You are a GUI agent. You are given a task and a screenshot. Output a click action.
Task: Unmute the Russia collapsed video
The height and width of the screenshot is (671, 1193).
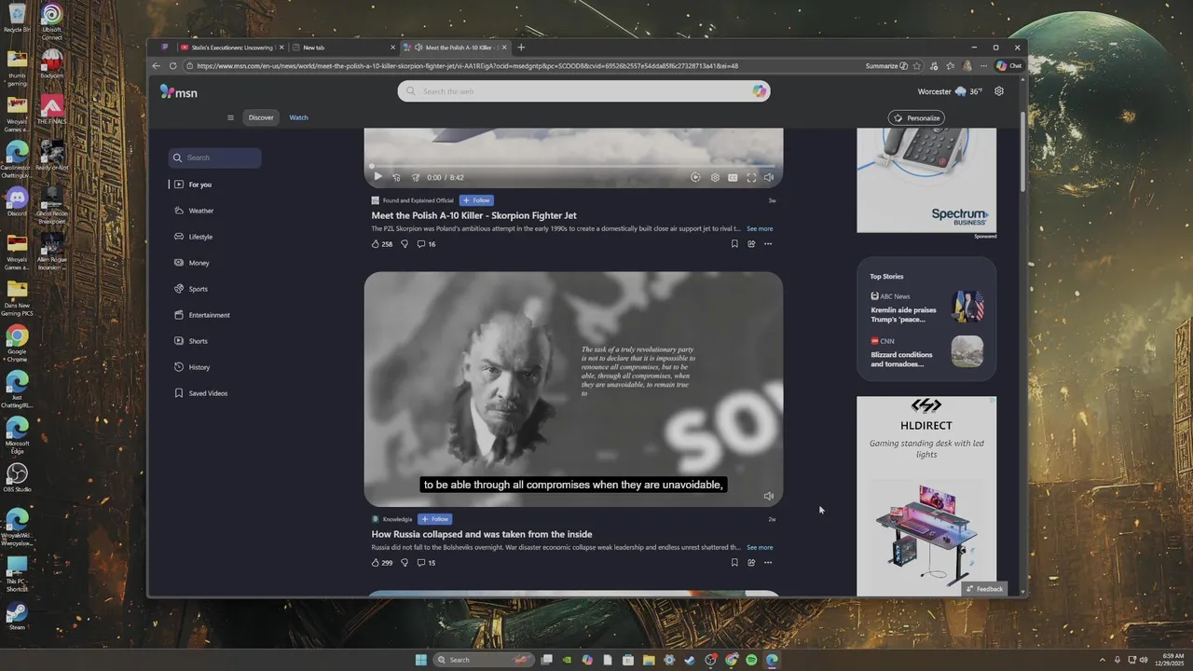[x=769, y=496]
